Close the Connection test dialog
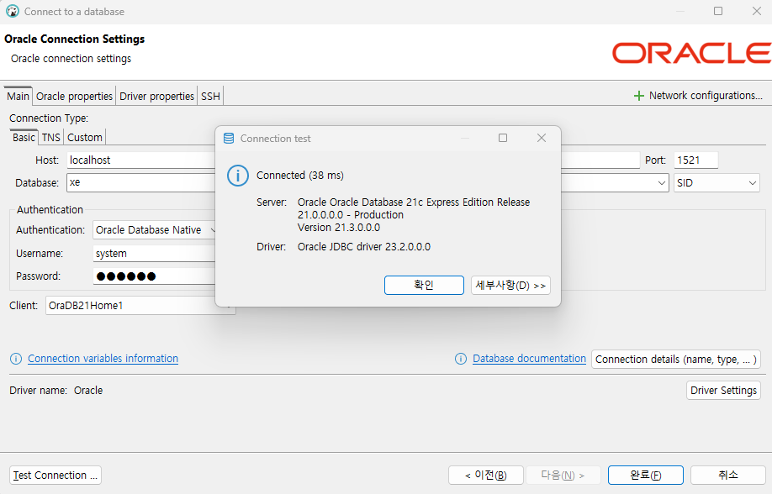Screen dimensions: 772x494 541,138
